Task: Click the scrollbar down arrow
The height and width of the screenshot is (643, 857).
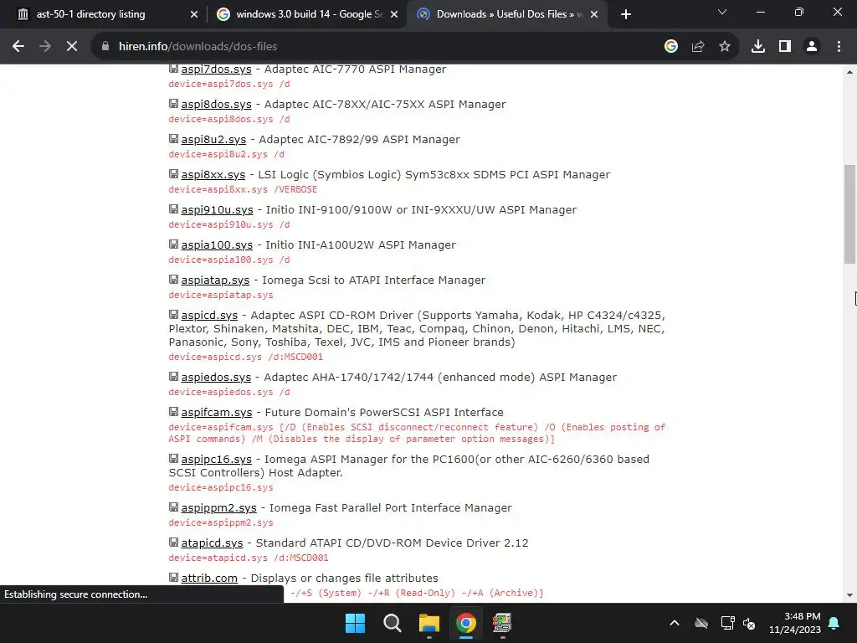Action: (849, 595)
